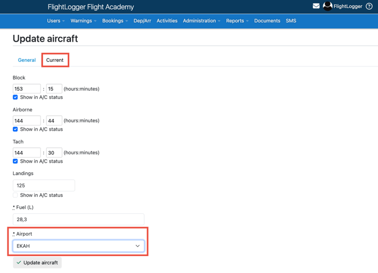
Task: Click the Fuel (L) input field
Action: (78, 220)
